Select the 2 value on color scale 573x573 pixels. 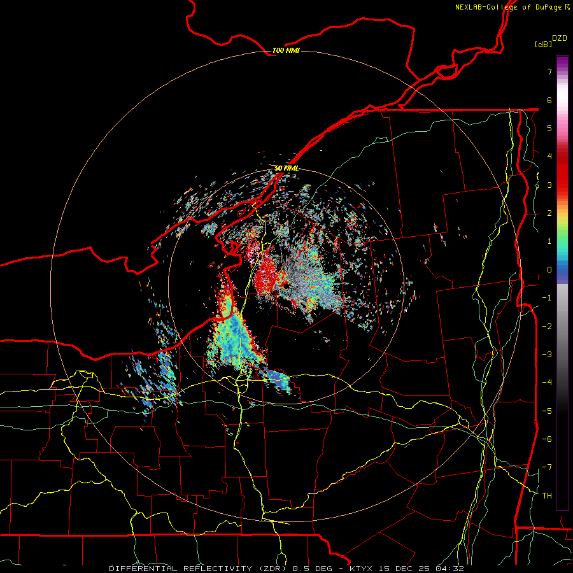[549, 213]
